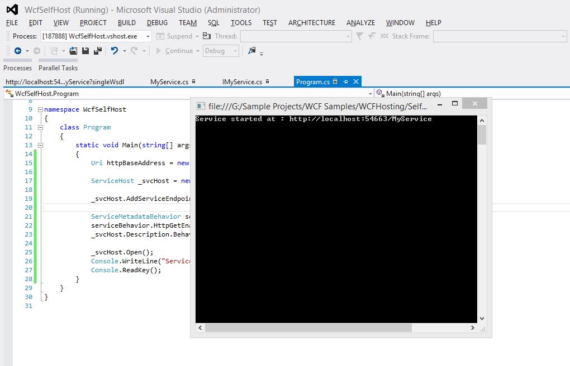Open the HELP menu
The height and width of the screenshot is (366, 570).
[433, 22]
